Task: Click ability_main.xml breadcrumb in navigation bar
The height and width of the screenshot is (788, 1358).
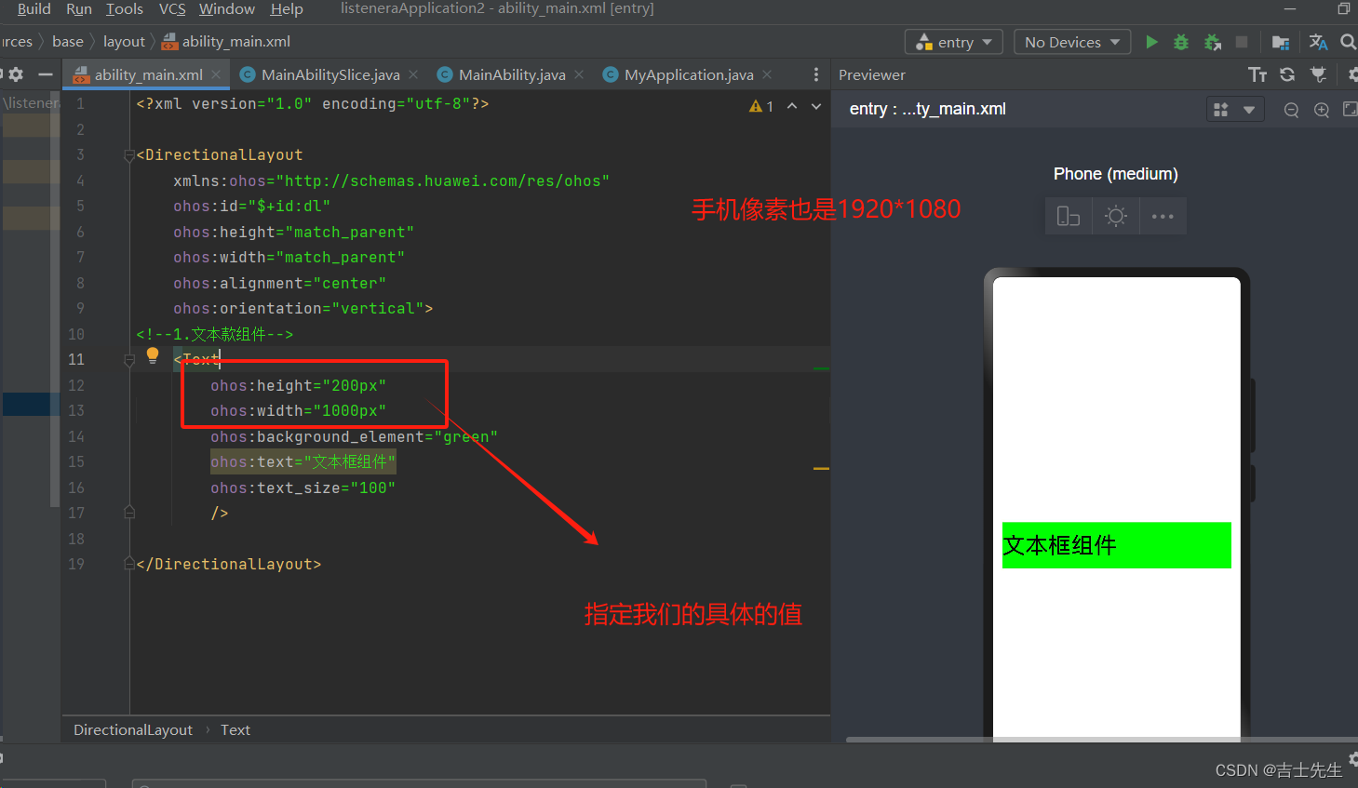Action: pos(226,42)
